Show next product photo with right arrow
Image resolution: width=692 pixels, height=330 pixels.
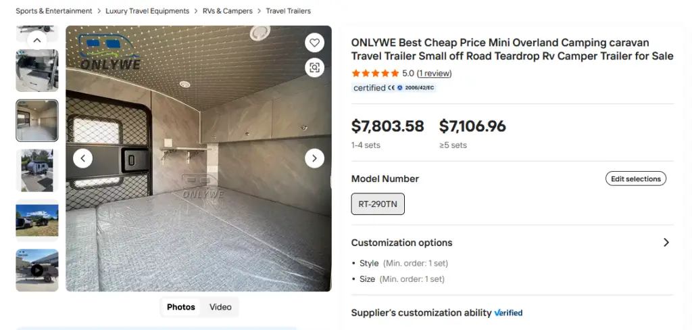click(x=314, y=158)
